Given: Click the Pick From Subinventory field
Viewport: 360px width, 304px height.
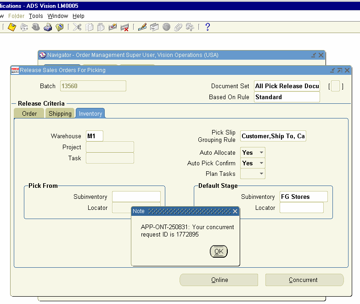Looking at the screenshot, I should tap(136, 197).
